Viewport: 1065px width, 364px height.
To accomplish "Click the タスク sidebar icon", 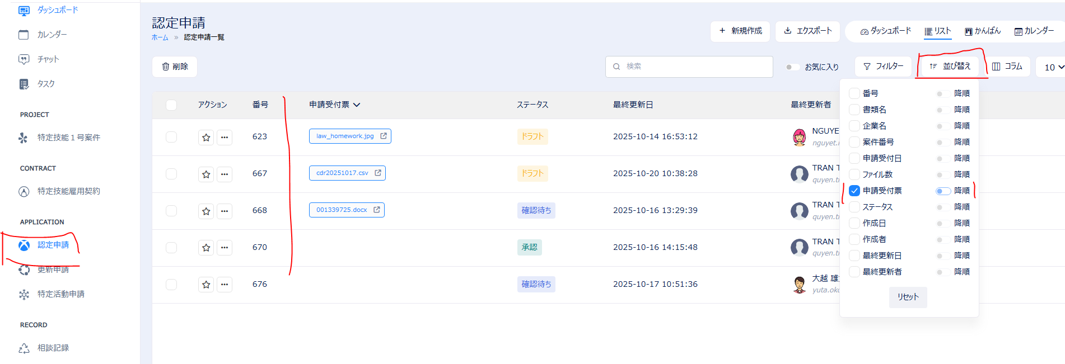I will (24, 84).
